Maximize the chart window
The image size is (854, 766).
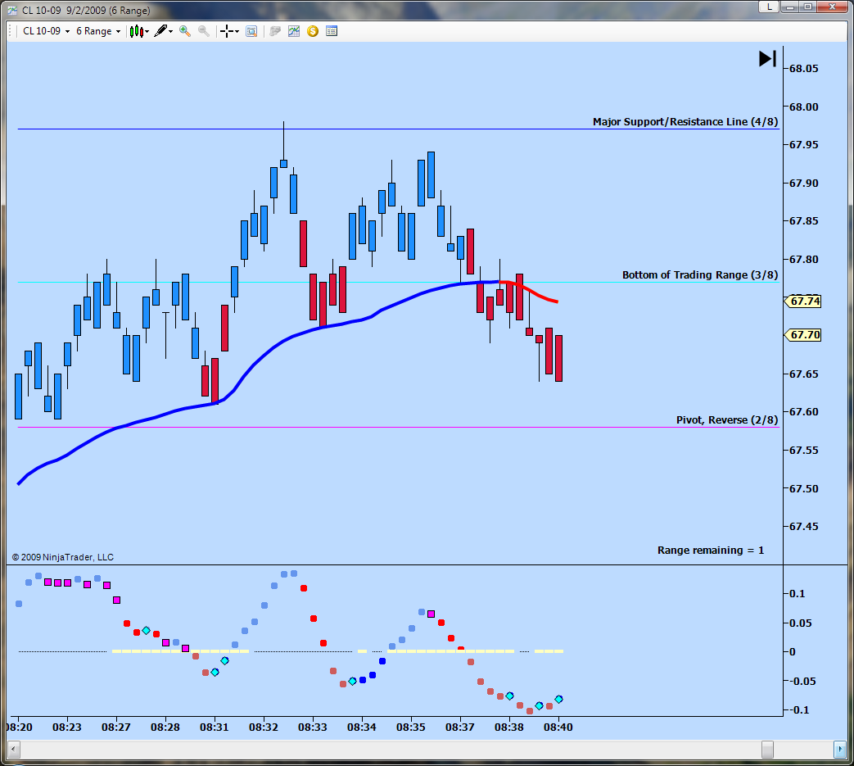pyautogui.click(x=807, y=7)
